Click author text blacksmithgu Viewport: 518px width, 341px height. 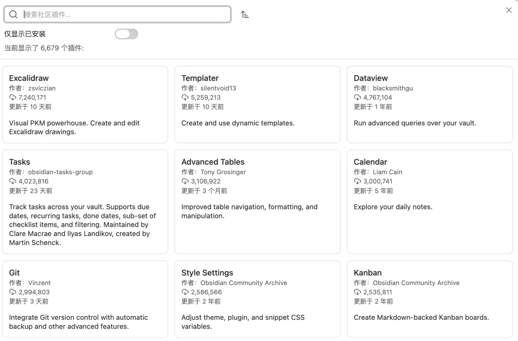click(393, 88)
